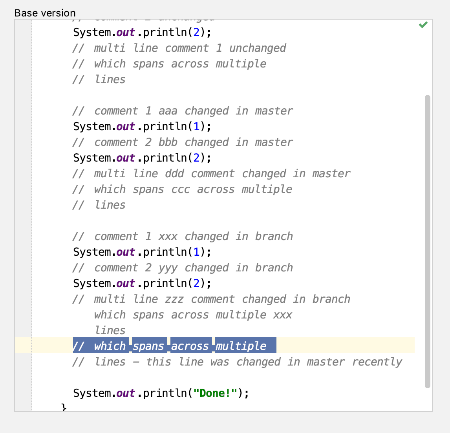The width and height of the screenshot is (450, 433).
Task: Click the closing brace at the bottom
Action: 64,408
